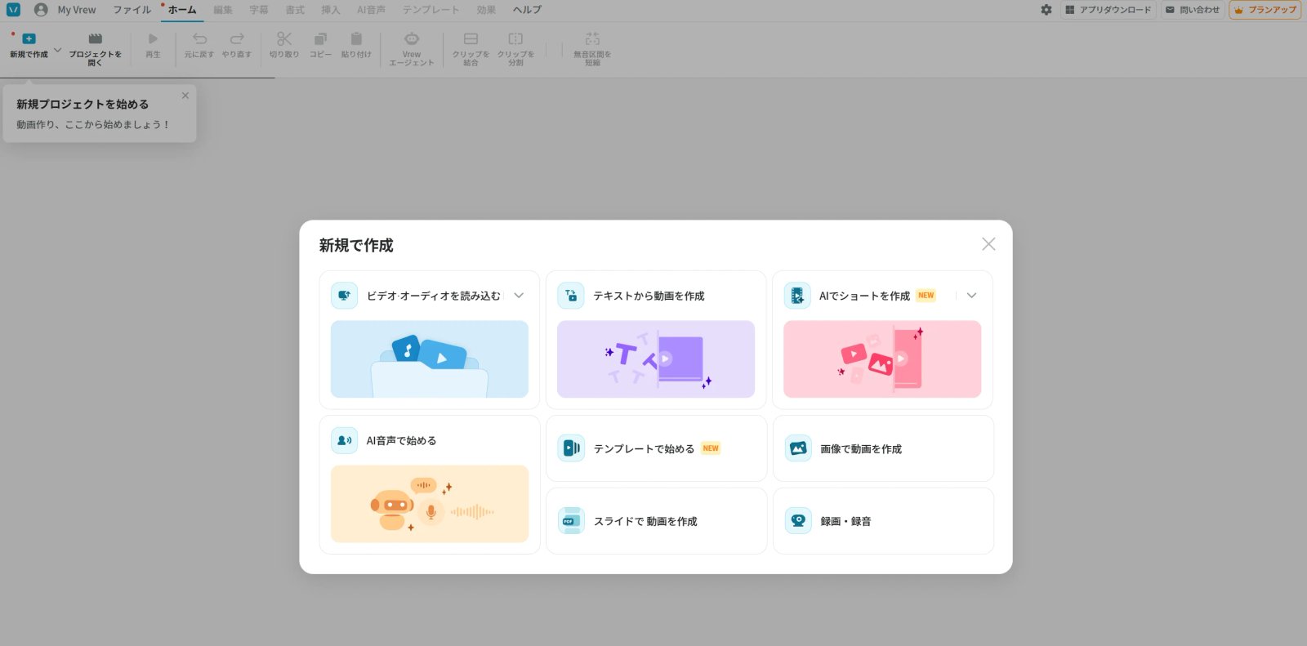Click the クリップを分割 icon
1307x646 pixels.
point(515,38)
